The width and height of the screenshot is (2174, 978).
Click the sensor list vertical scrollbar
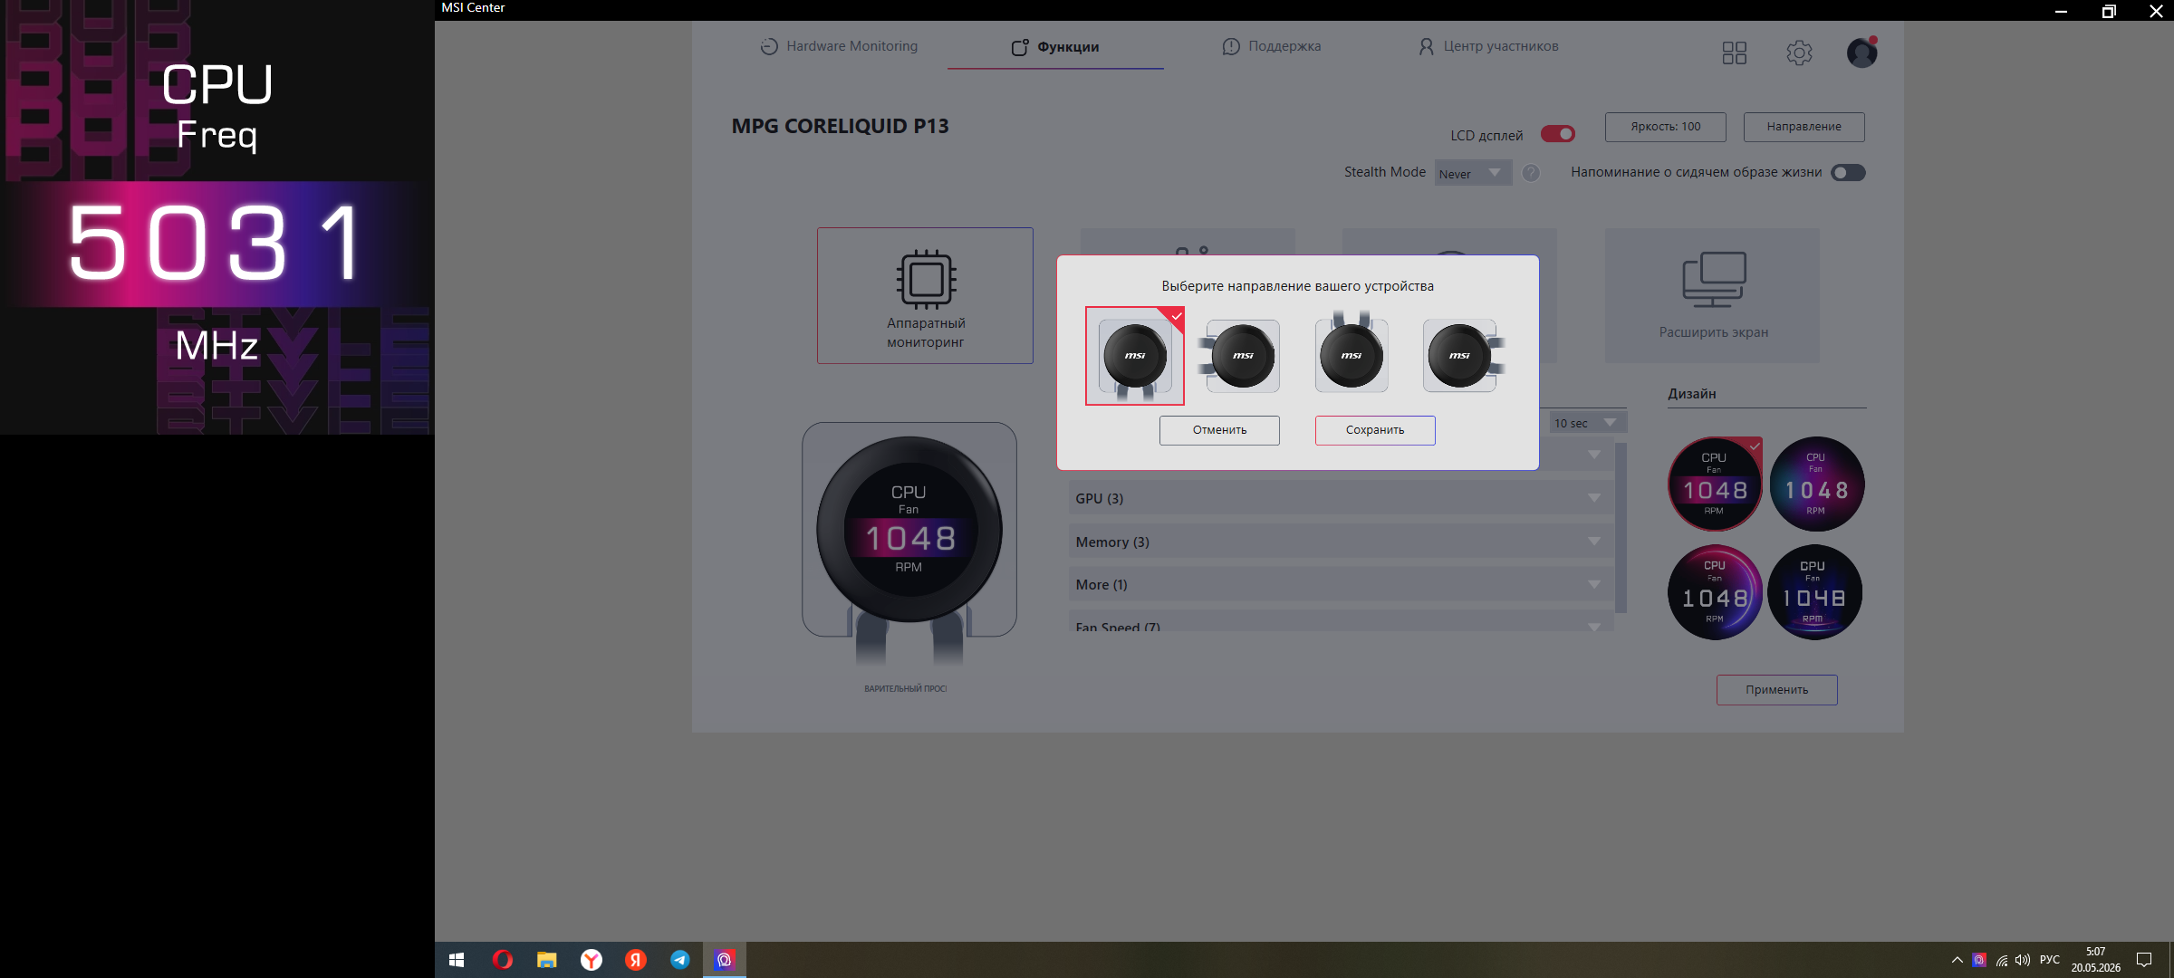click(1621, 527)
